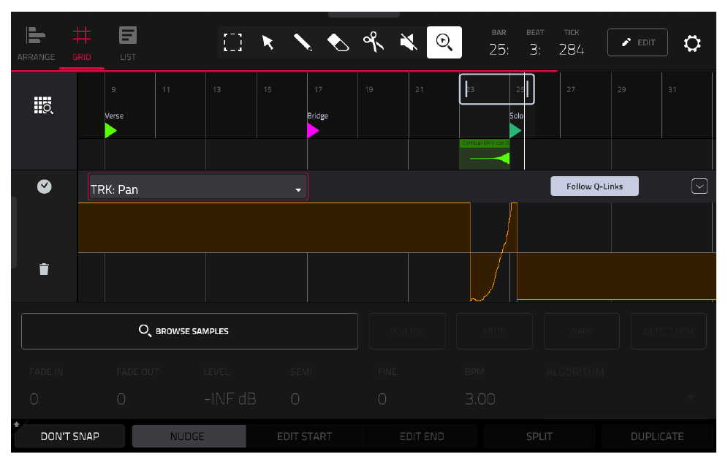Toggle the Follow Q-Links button
The width and height of the screenshot is (728, 465).
pos(594,186)
